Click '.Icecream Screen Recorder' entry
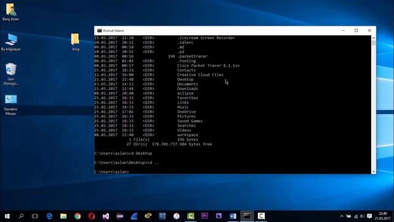 206,38
